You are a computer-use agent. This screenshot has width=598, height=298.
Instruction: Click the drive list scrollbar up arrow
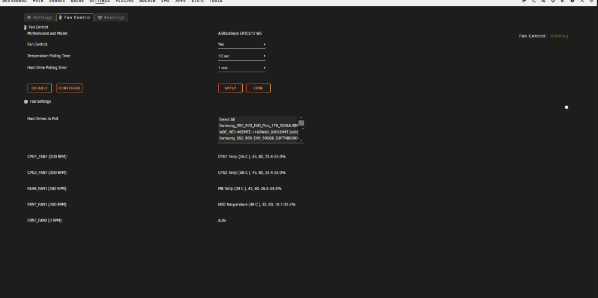click(301, 118)
